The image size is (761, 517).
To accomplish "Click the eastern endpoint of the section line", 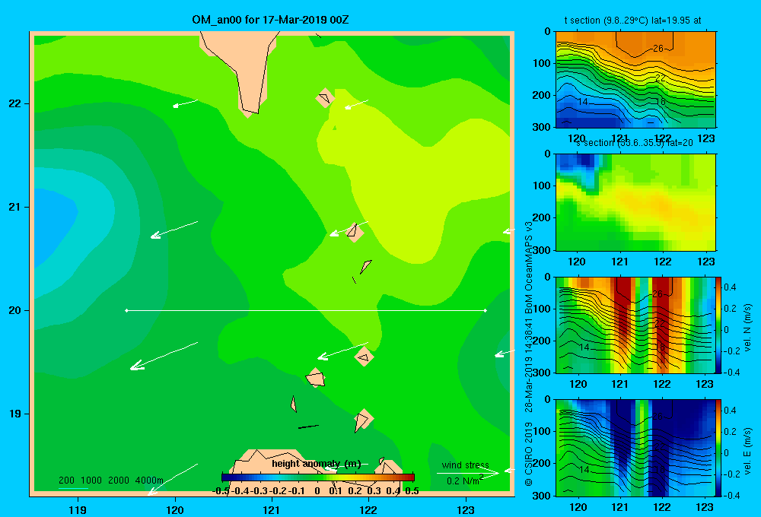I will (x=486, y=310).
